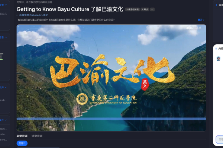Click the AI assistant avatar icon
Viewport: 223px width, 148px height.
click(x=219, y=58)
